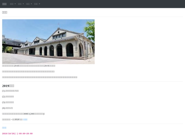The image size is (185, 138).
Task: Open the blue link following the PDF text
Action: [25, 120]
